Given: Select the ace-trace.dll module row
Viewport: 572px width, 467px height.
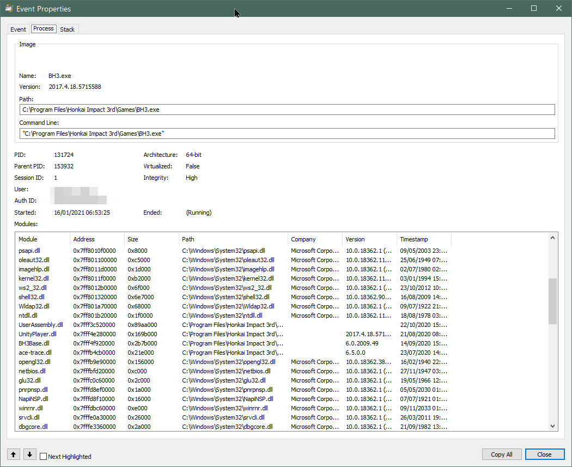Looking at the screenshot, I should tap(234, 353).
